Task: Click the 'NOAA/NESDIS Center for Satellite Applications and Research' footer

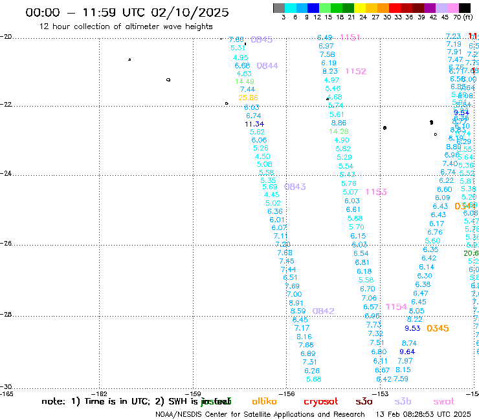Action: tap(260, 415)
